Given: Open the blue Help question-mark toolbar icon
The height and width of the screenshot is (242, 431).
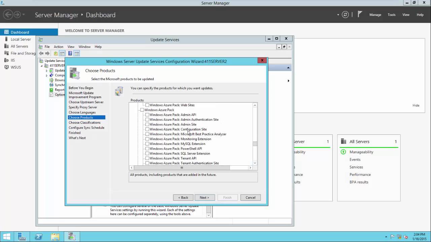Looking at the screenshot, I should click(x=70, y=53).
